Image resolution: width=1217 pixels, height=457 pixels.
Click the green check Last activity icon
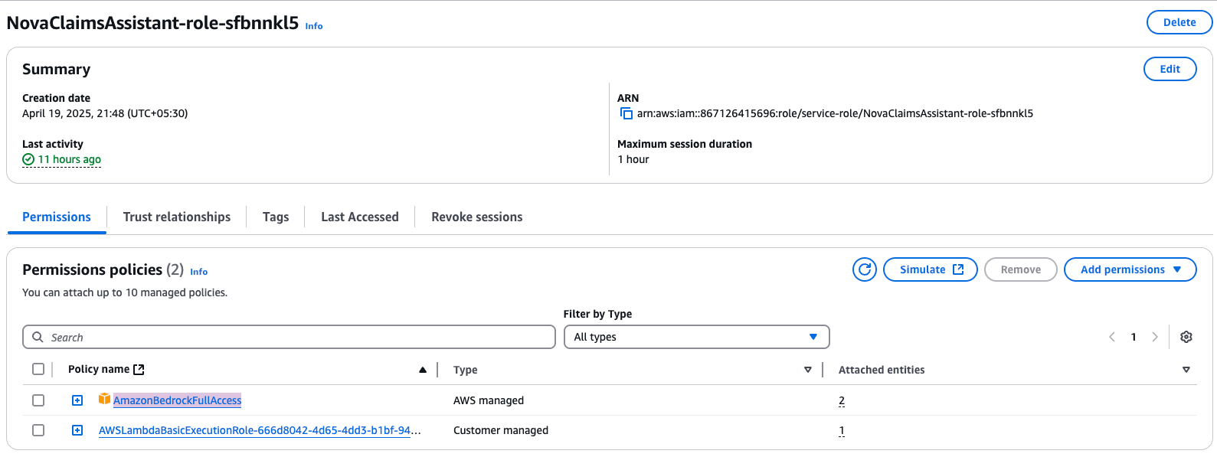(28, 159)
